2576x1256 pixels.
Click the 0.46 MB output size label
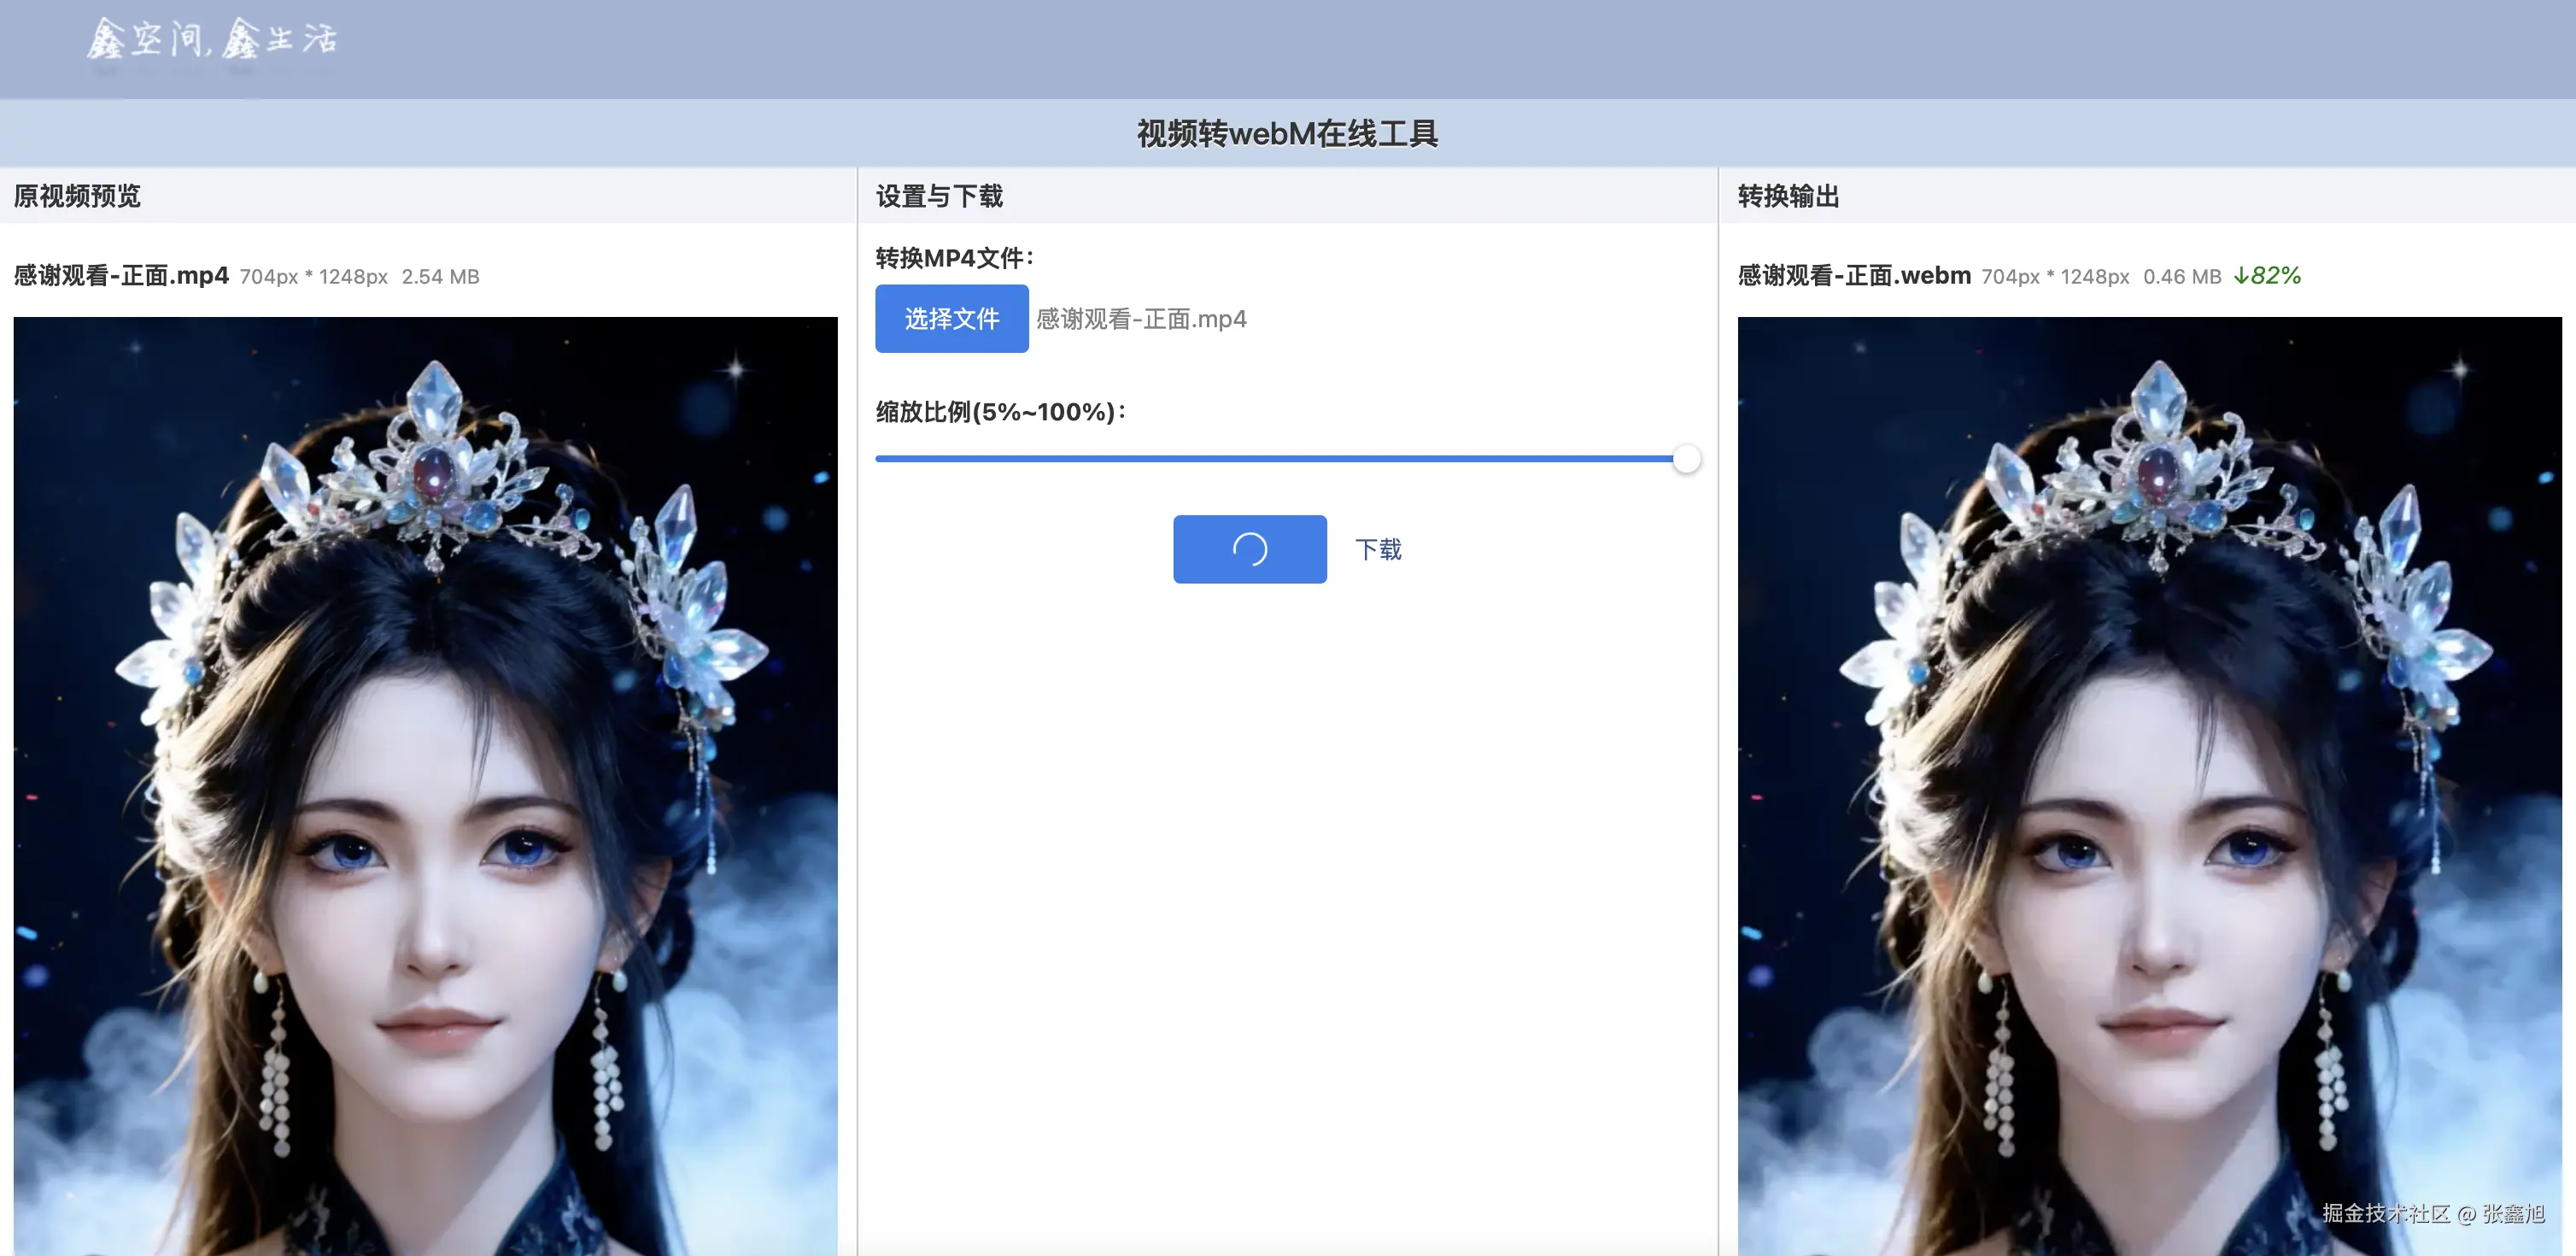2183,277
